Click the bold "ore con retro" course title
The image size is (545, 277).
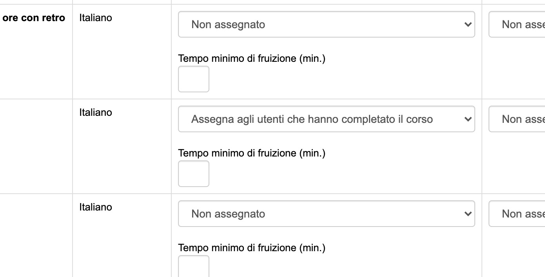click(x=34, y=18)
